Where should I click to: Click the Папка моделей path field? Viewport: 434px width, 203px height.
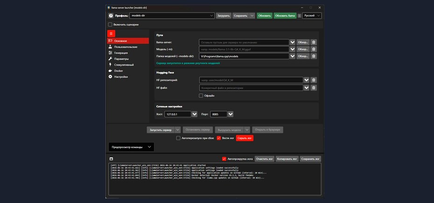pyautogui.click(x=244, y=56)
